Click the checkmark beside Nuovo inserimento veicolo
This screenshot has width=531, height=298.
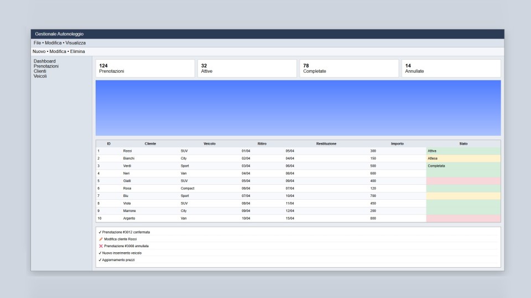tap(100, 253)
